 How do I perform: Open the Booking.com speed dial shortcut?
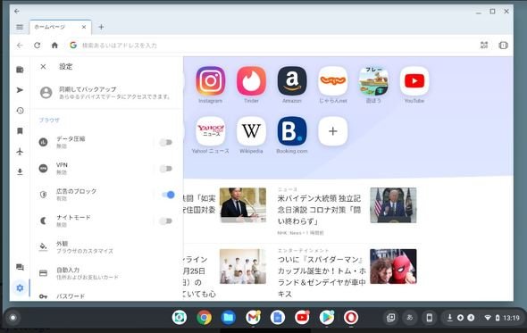coord(292,131)
